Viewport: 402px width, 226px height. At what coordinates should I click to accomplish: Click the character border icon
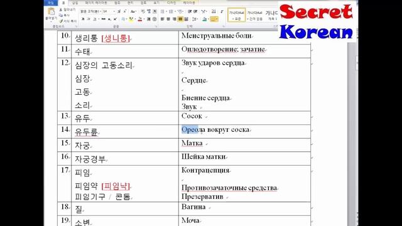155,11
